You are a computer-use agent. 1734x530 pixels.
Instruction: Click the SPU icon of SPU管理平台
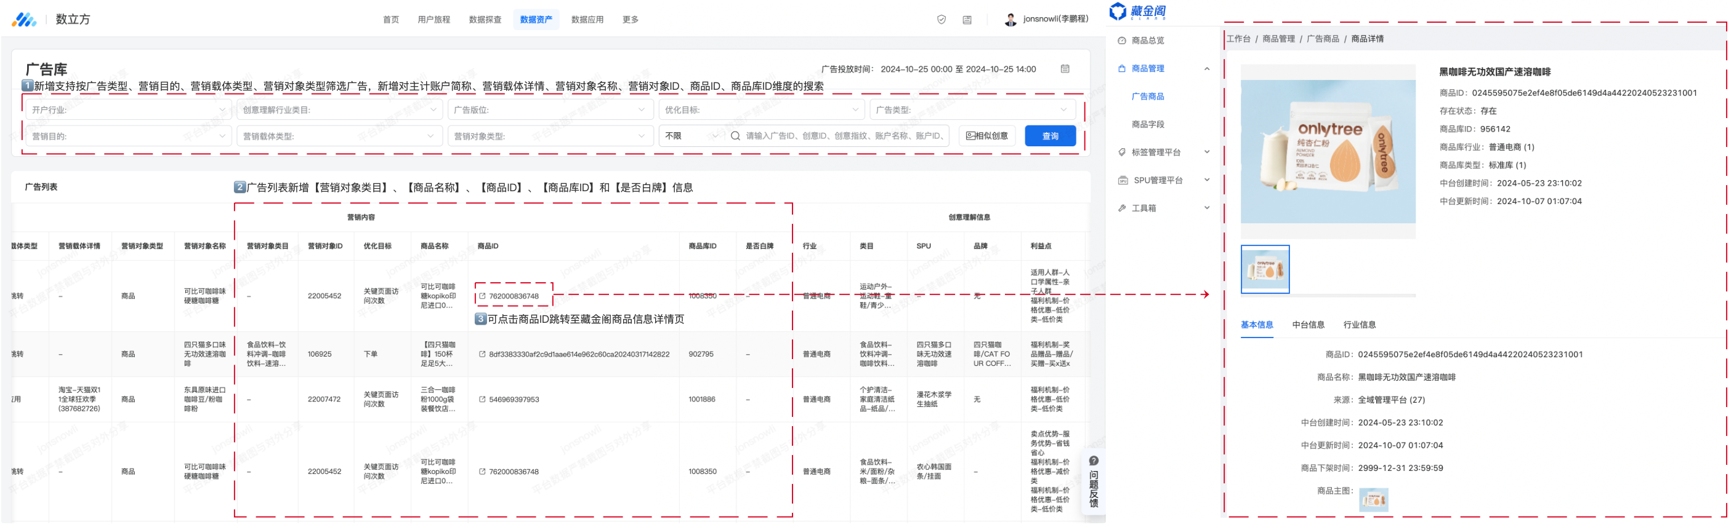pyautogui.click(x=1123, y=180)
